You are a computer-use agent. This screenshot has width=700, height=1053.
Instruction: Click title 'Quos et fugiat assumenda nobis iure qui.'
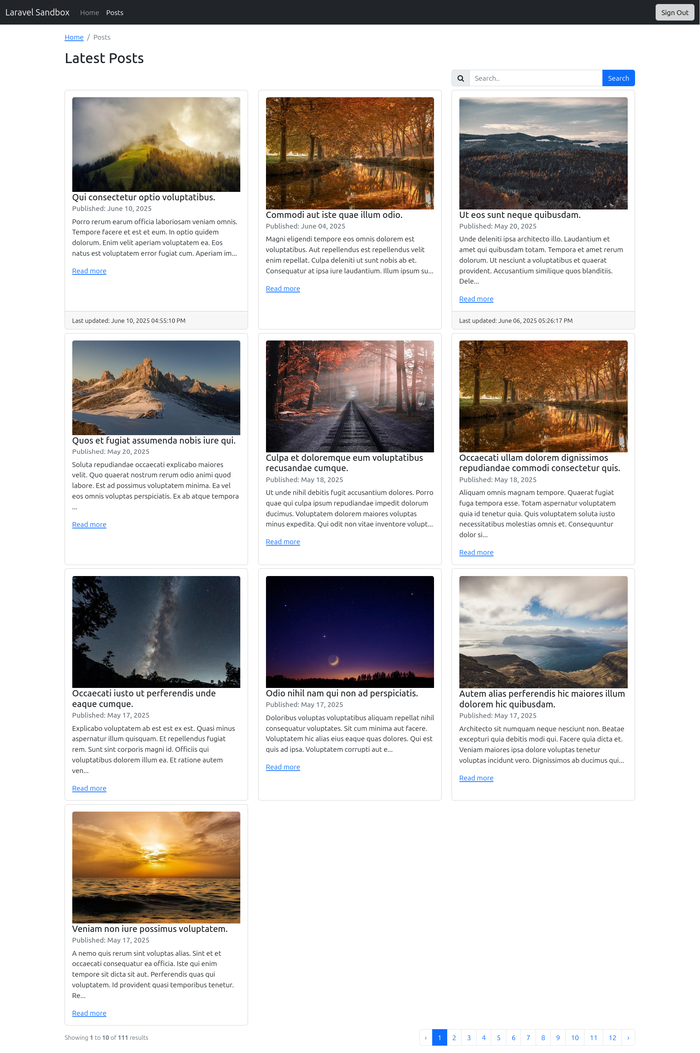(154, 441)
